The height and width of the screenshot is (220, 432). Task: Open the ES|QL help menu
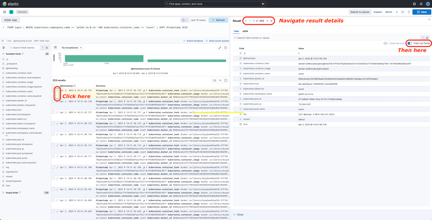(x=11, y=20)
